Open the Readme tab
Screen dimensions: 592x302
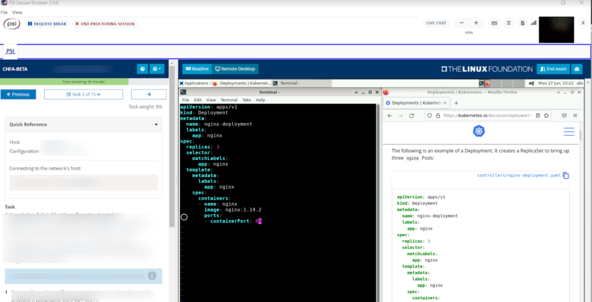197,69
